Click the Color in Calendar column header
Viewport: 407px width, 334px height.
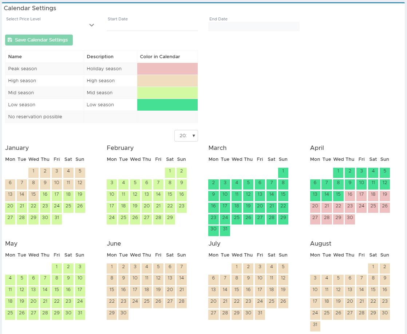pos(167,56)
